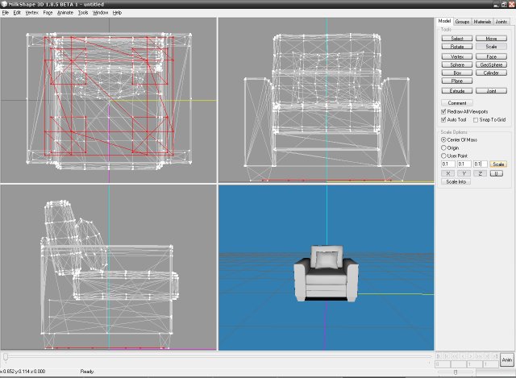Select the Extrude tool button
Viewport: 516px width, 378px height.
456,91
